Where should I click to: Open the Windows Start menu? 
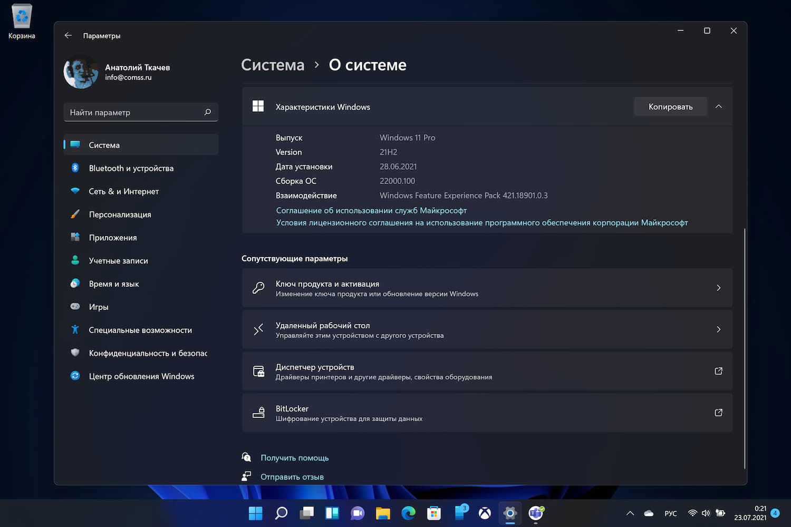coord(255,513)
